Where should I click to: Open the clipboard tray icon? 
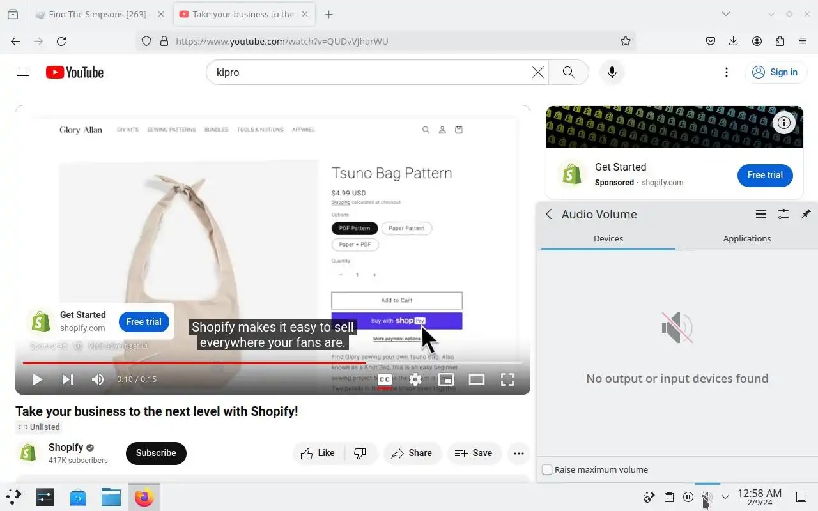pos(668,497)
